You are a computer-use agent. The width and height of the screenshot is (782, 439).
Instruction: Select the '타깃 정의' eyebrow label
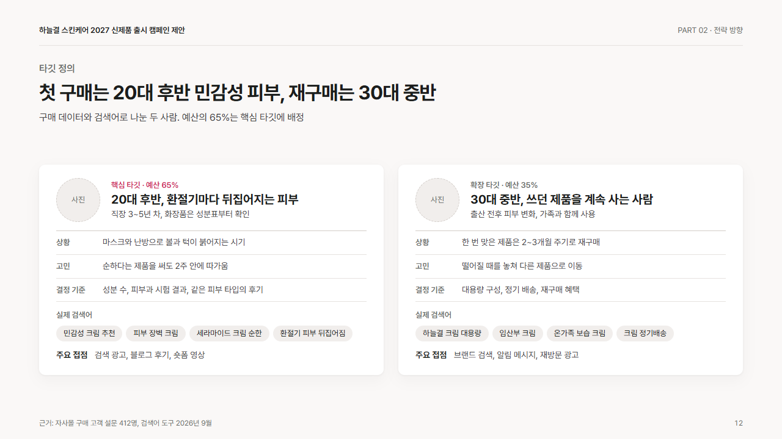(x=57, y=68)
